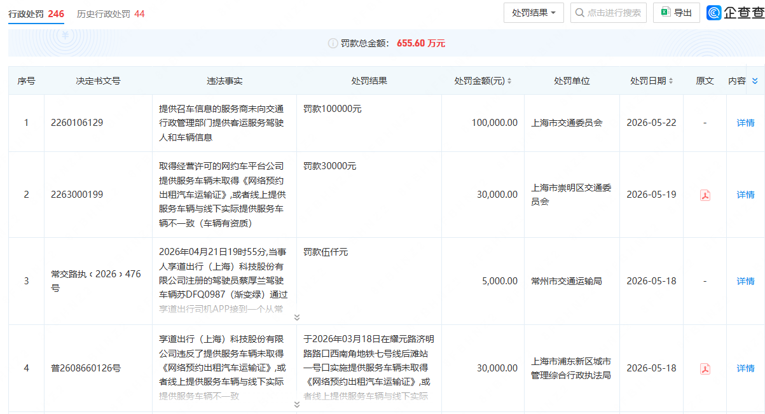Click the 序号 column header
The image size is (765, 414).
(26, 81)
